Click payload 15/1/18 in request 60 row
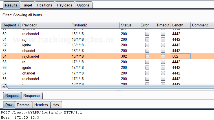Screen dimensions: 214x120 point(78,34)
